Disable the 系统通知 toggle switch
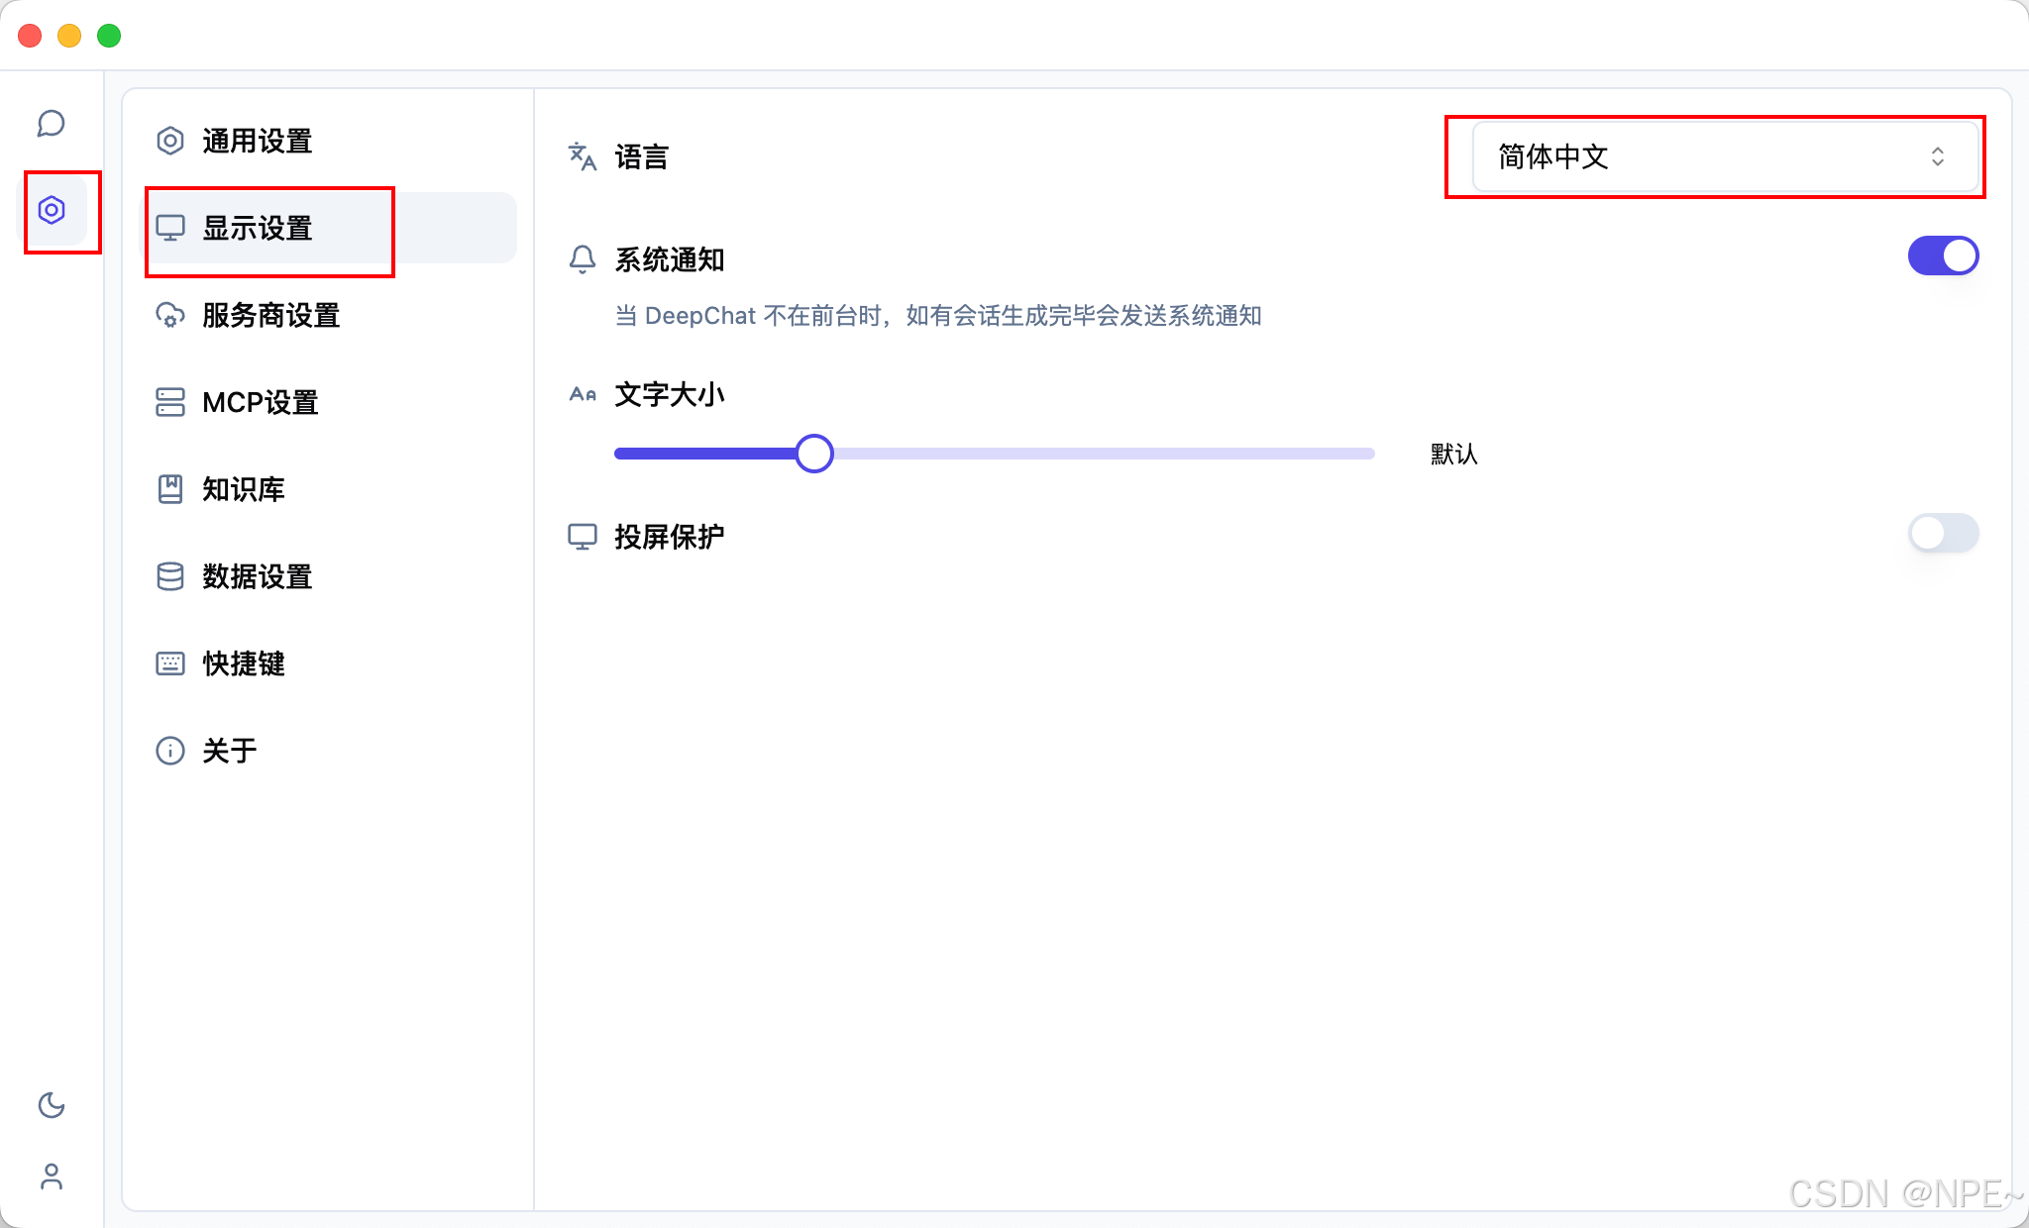The width and height of the screenshot is (2029, 1228). click(1943, 256)
